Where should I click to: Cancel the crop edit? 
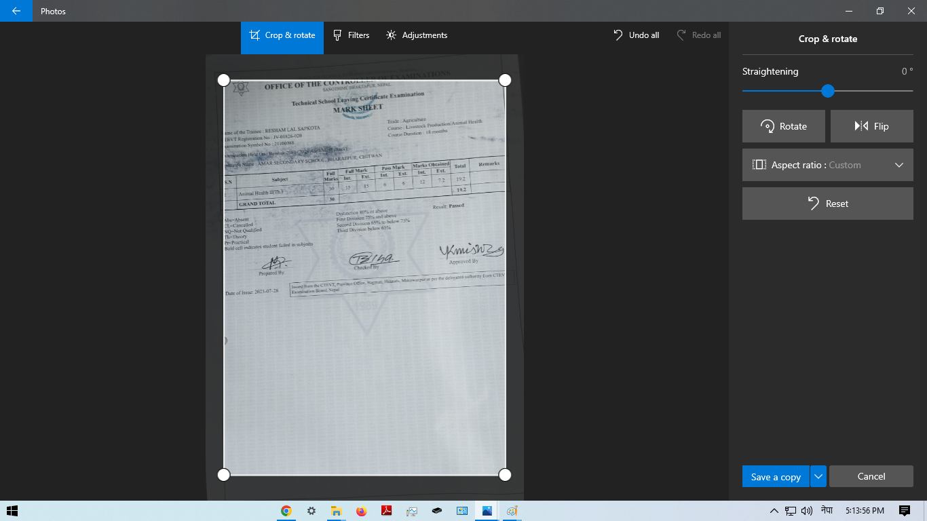(x=871, y=477)
